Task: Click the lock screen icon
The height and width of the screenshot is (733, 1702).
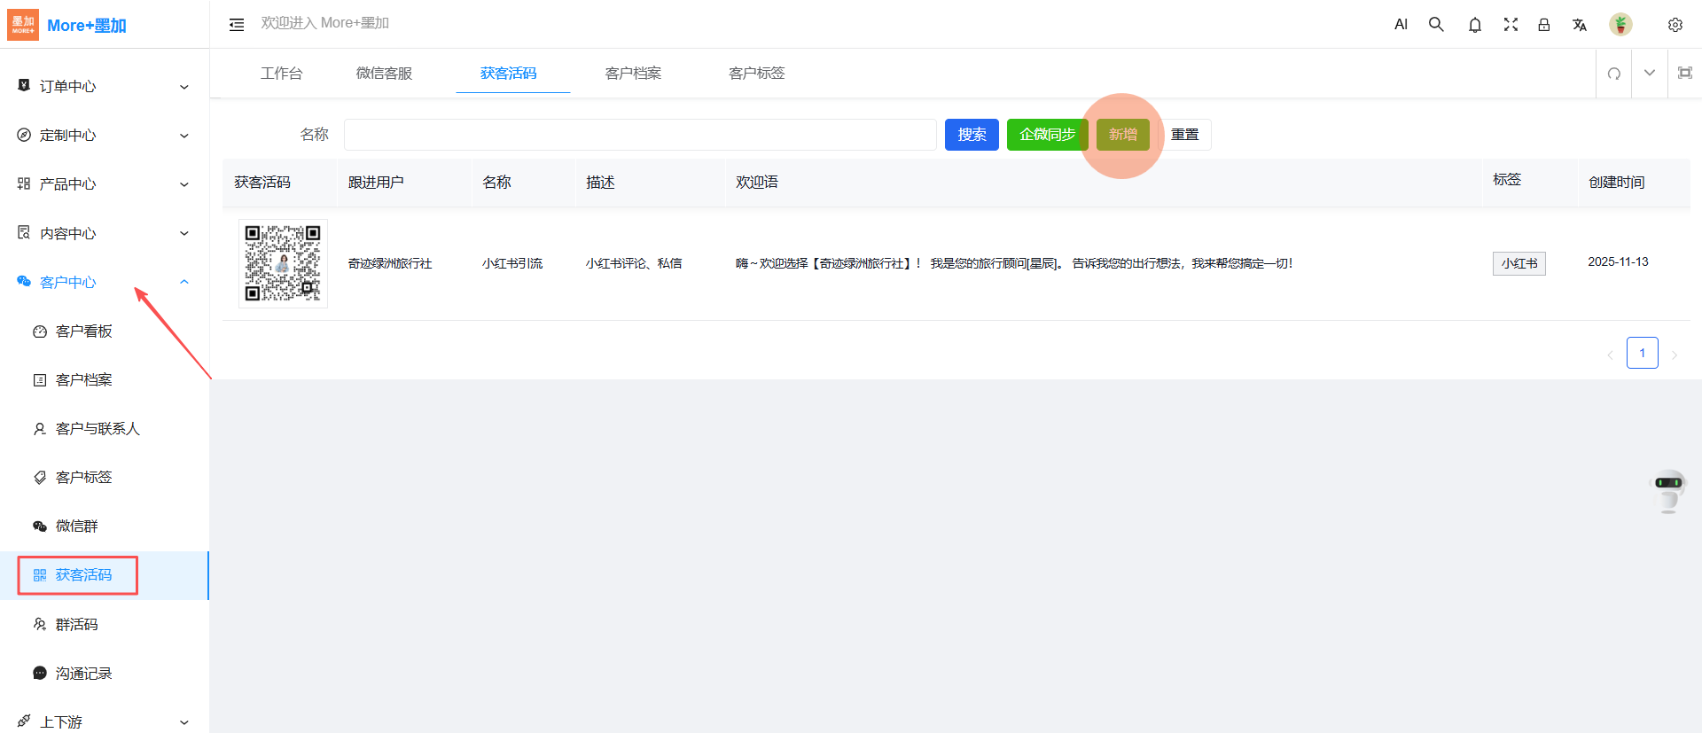Action: click(1544, 25)
